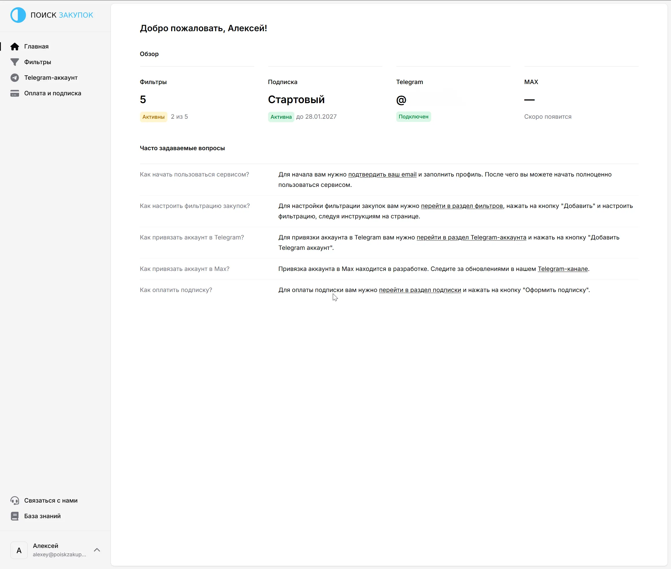The image size is (671, 569).
Task: Click the funnel icon for Фильтры
Action: pos(14,62)
